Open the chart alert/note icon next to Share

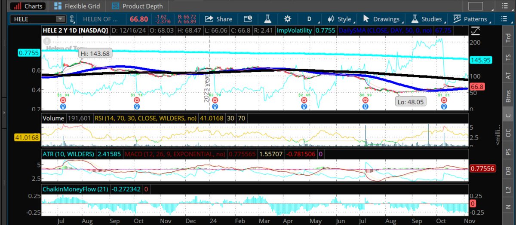tap(247, 19)
